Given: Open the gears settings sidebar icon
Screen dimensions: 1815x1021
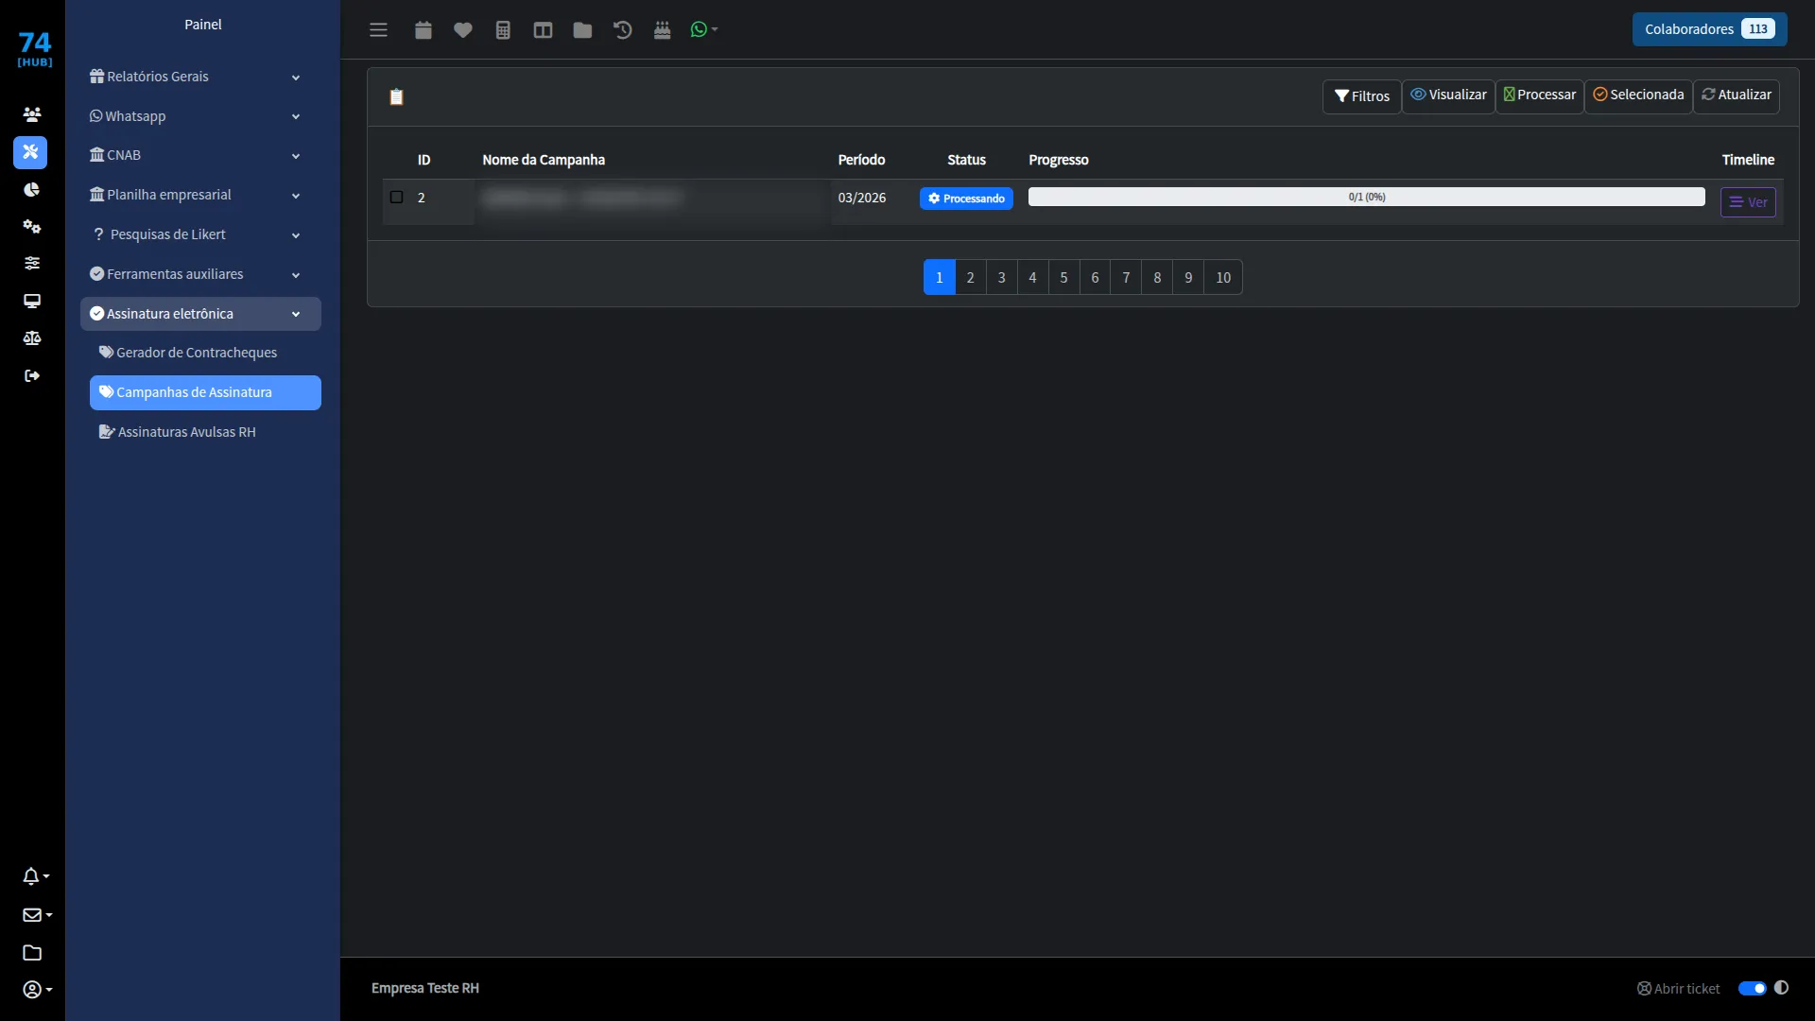Looking at the screenshot, I should click(31, 226).
